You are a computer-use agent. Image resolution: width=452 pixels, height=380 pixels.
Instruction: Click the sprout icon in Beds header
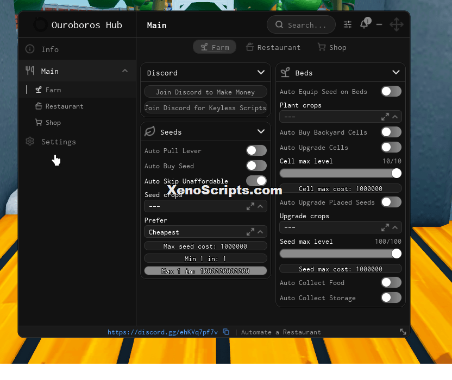click(x=285, y=72)
